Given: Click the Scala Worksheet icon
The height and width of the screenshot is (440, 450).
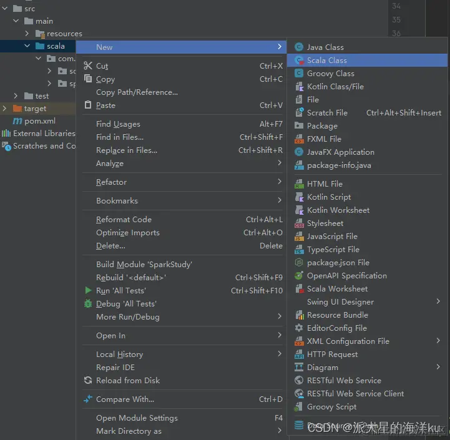Looking at the screenshot, I should 299,289.
